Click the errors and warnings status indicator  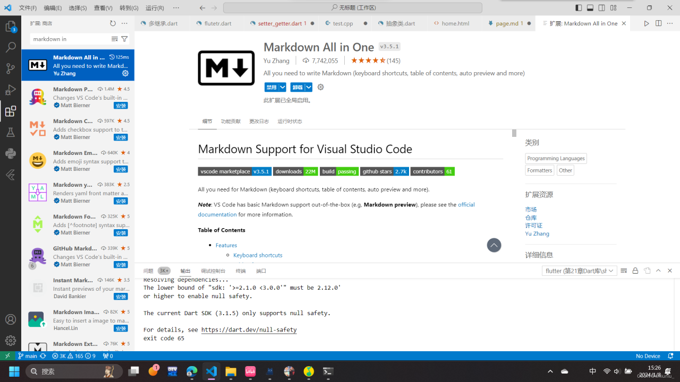coord(74,356)
